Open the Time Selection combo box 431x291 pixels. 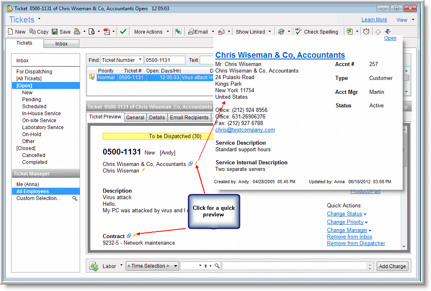152,266
